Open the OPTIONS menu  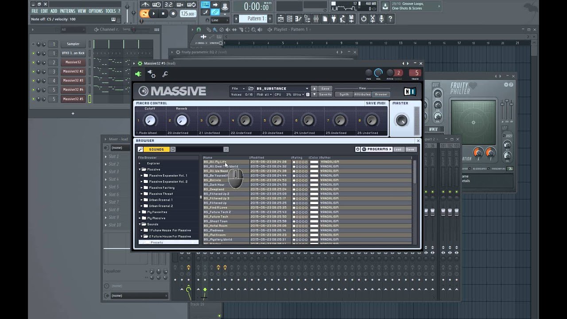click(96, 11)
